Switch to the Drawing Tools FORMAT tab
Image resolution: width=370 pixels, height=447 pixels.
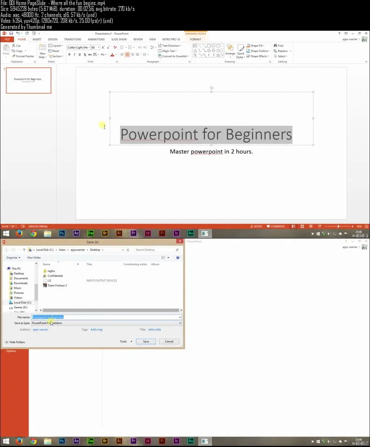(195, 39)
